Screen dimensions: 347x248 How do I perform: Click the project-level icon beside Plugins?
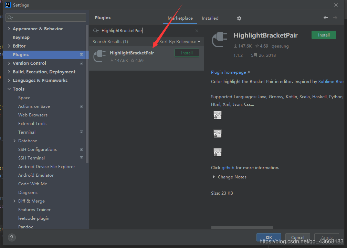pos(82,54)
